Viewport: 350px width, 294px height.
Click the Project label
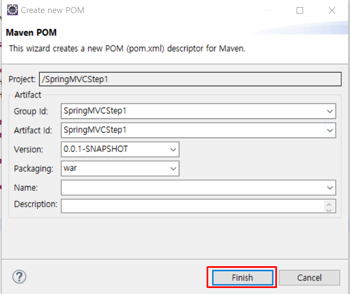(x=22, y=79)
